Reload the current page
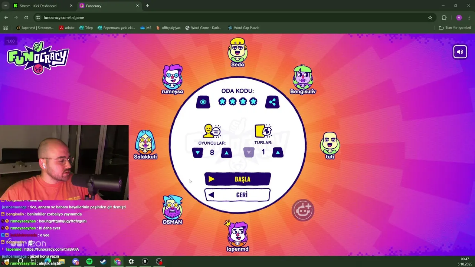Viewport: 475px width, 267px height. pos(26,17)
